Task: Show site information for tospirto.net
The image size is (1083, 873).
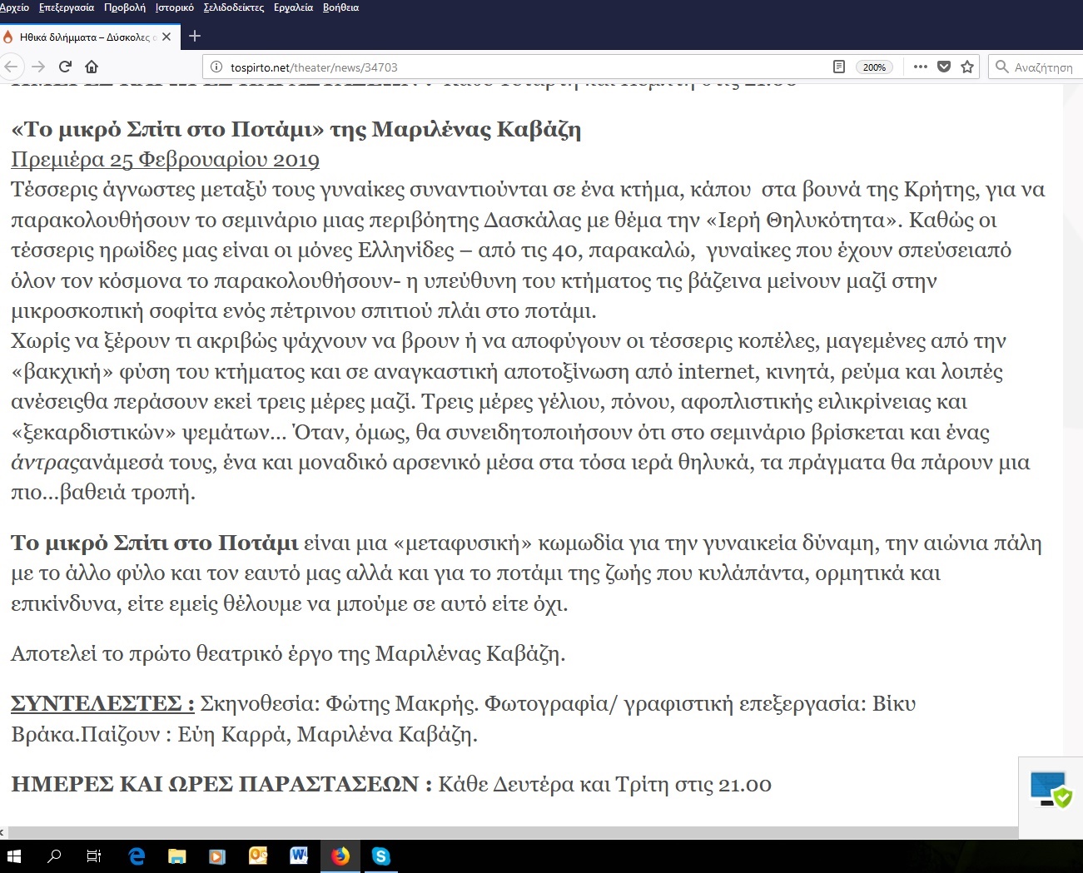Action: pos(216,67)
